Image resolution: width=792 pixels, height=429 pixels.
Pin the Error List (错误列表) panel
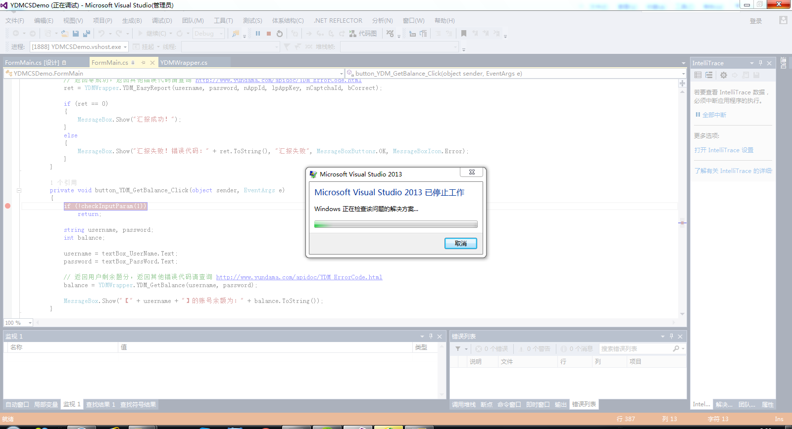point(672,336)
